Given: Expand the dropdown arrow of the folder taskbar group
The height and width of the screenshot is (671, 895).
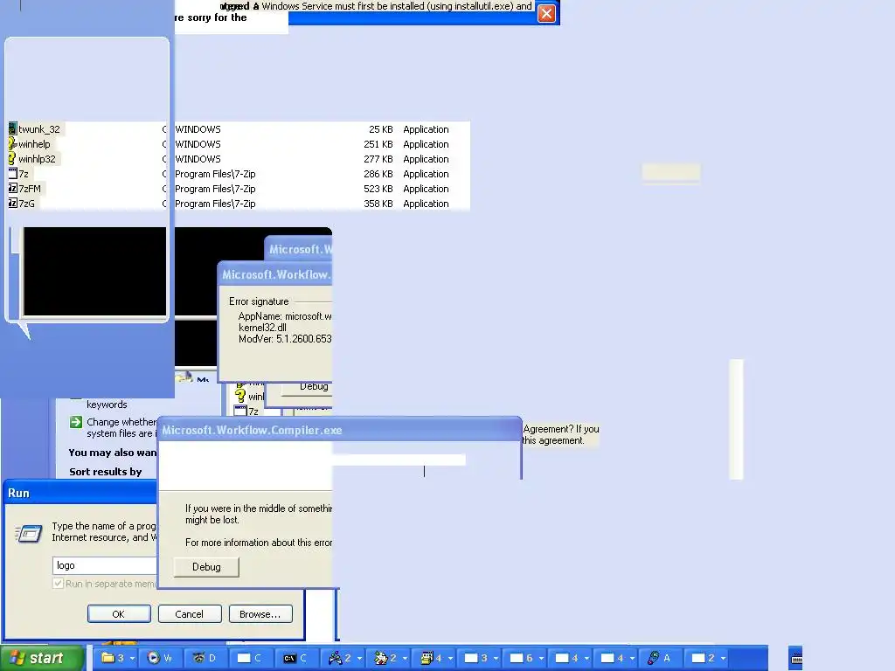Looking at the screenshot, I should 133,659.
